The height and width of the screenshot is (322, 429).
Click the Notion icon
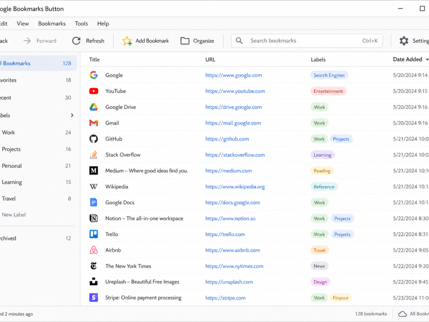pyautogui.click(x=93, y=218)
